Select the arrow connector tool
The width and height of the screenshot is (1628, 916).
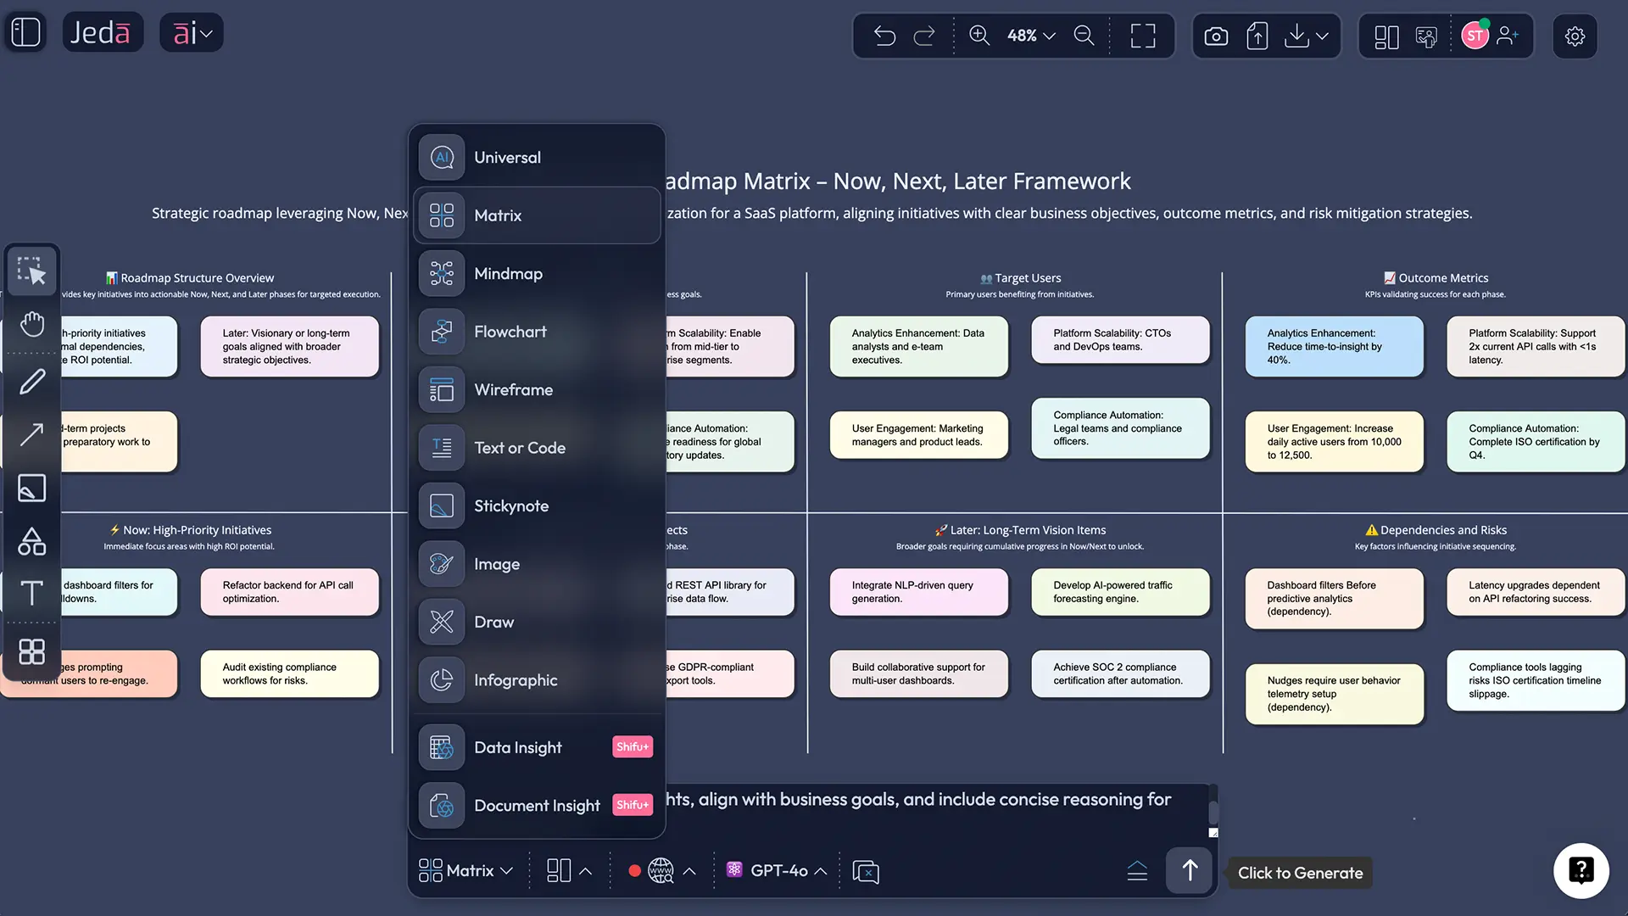point(32,434)
